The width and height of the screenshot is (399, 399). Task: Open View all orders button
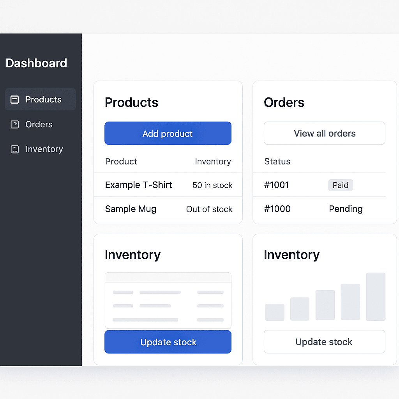[325, 133]
